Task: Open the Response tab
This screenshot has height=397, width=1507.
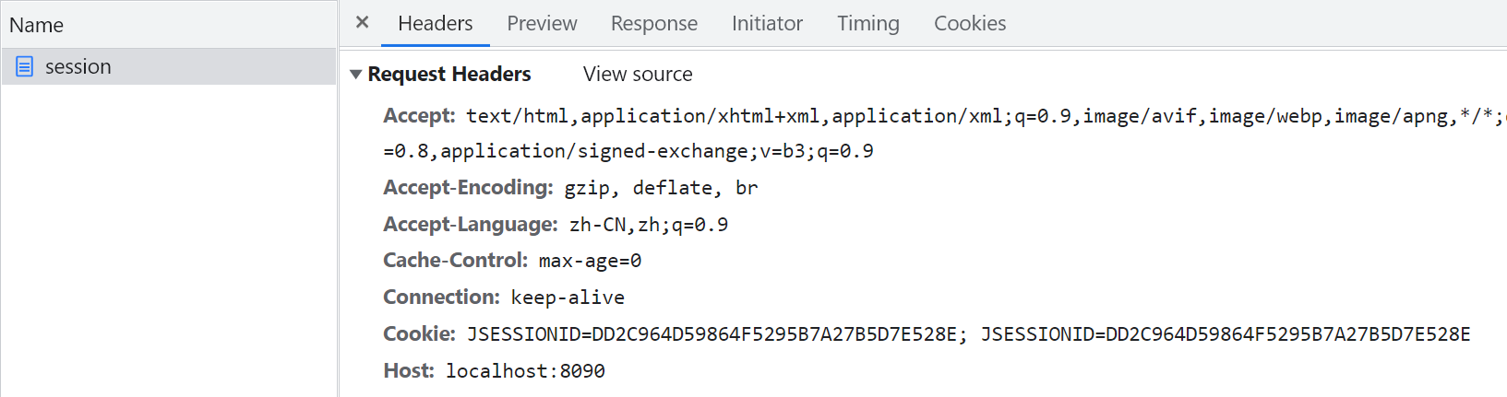Action: tap(653, 24)
